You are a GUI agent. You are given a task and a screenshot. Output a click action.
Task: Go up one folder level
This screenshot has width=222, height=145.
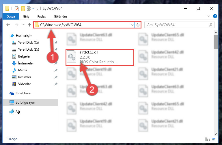pos(29,25)
